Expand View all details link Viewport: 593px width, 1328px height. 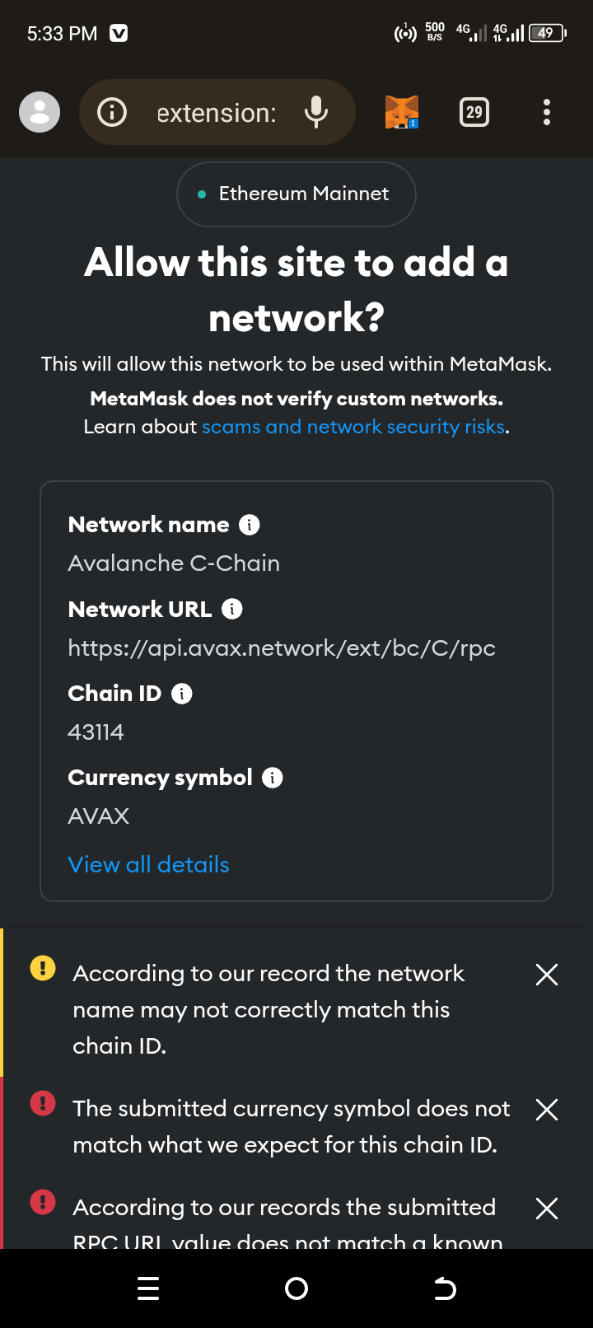[149, 864]
